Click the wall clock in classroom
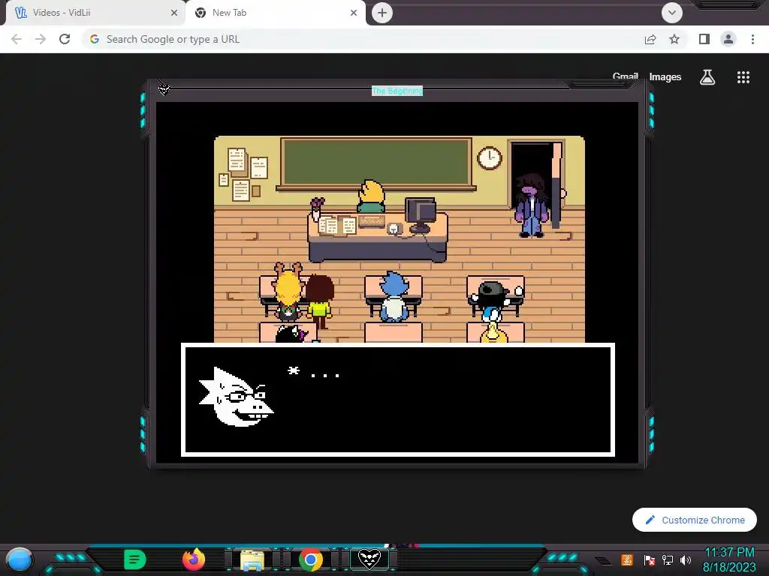The height and width of the screenshot is (576, 769). click(x=489, y=157)
